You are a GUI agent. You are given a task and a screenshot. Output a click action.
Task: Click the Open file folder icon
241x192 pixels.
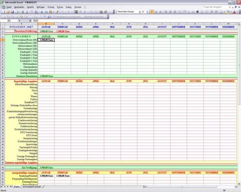8,12
